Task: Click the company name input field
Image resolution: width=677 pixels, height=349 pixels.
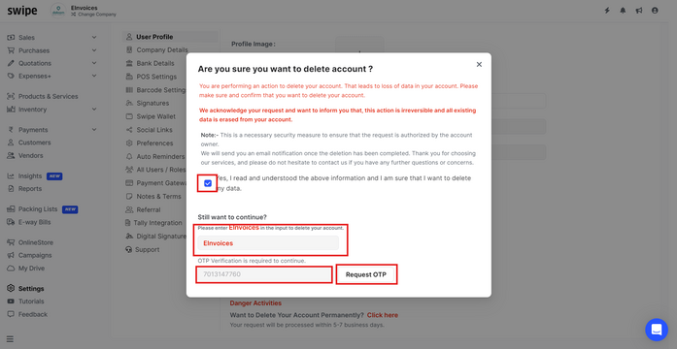Action: point(268,243)
